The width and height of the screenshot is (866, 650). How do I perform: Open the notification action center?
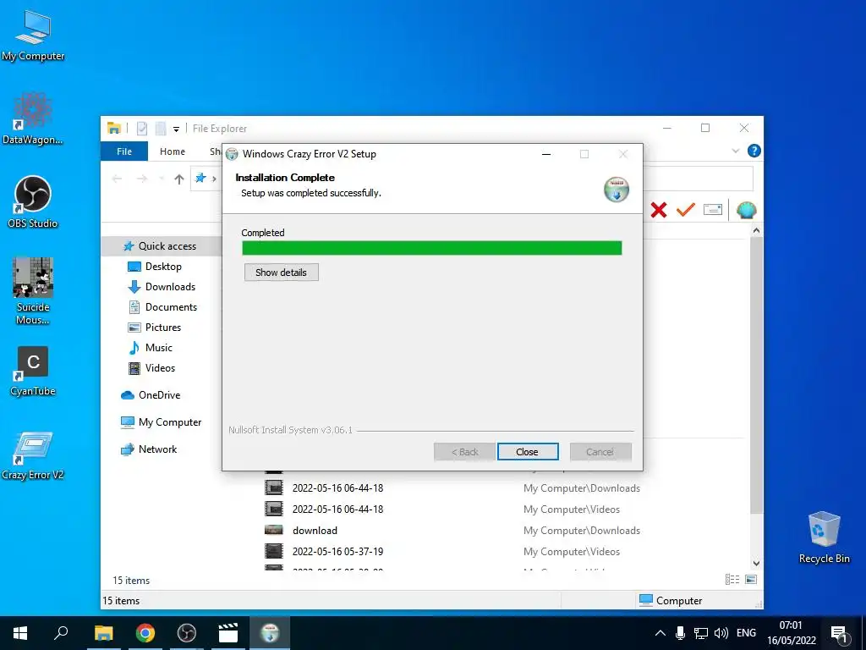click(x=839, y=633)
